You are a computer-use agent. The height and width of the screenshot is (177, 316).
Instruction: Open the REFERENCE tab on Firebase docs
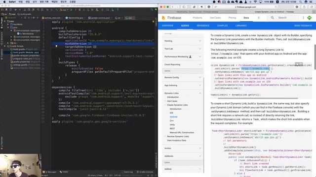[203, 26]
